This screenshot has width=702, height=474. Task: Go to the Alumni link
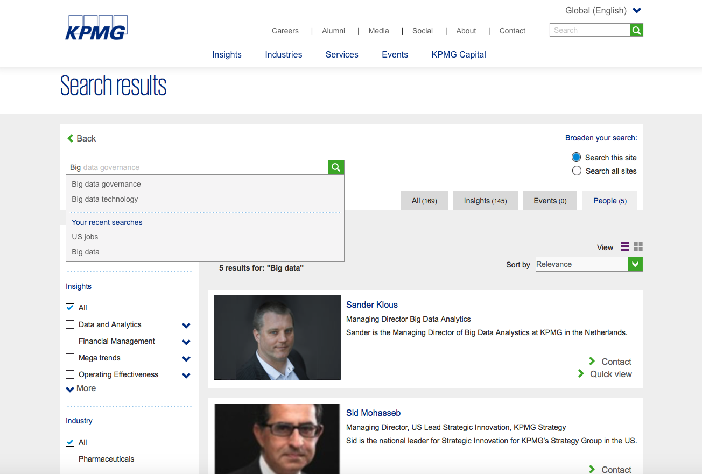coord(334,31)
